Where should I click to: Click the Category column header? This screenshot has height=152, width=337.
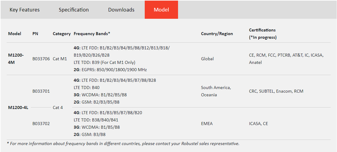coord(62,34)
